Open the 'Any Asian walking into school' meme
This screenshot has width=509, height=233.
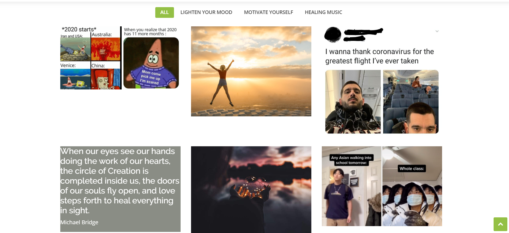352,186
